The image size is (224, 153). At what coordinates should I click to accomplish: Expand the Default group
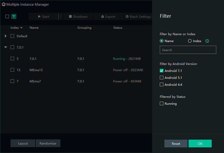click(x=6, y=36)
